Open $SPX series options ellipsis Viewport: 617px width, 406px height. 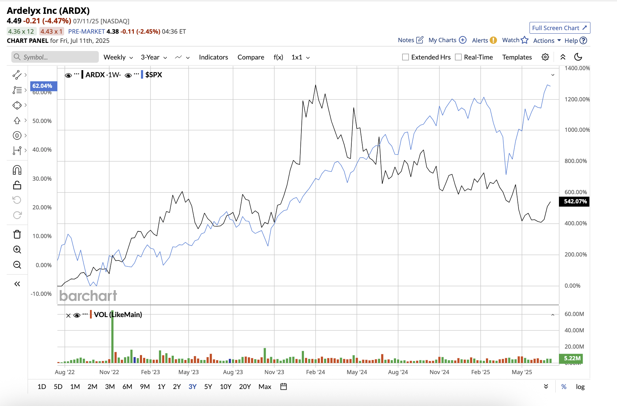coord(136,74)
